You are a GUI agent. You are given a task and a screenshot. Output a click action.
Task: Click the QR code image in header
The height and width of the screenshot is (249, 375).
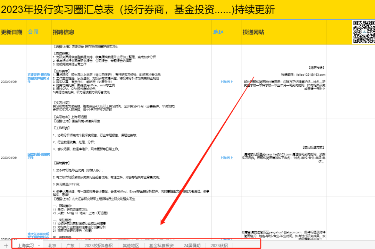[x=364, y=32]
